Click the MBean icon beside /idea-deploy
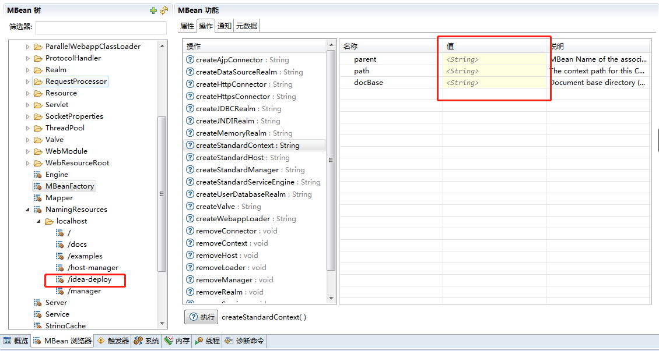This screenshot has height=351, width=659. pyautogui.click(x=59, y=279)
